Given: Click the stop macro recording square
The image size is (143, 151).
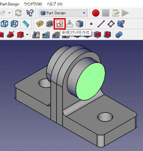Looking at the screenshot, I should (106, 13).
